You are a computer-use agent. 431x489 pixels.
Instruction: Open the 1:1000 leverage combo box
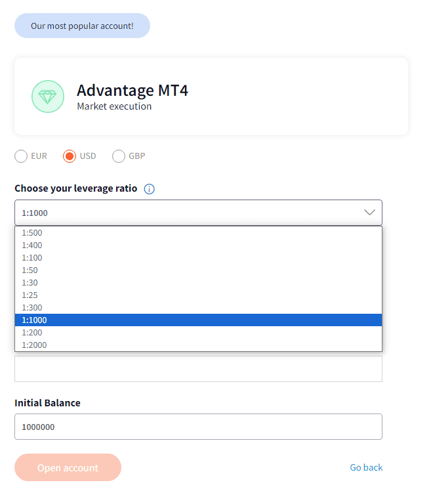click(x=198, y=213)
